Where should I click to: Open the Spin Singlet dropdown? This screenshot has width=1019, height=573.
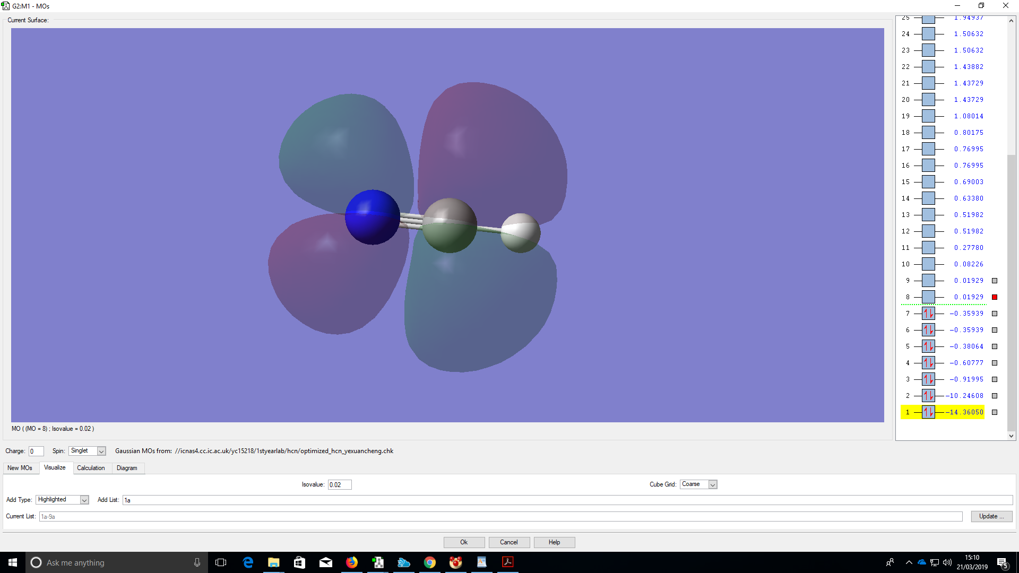(x=101, y=451)
